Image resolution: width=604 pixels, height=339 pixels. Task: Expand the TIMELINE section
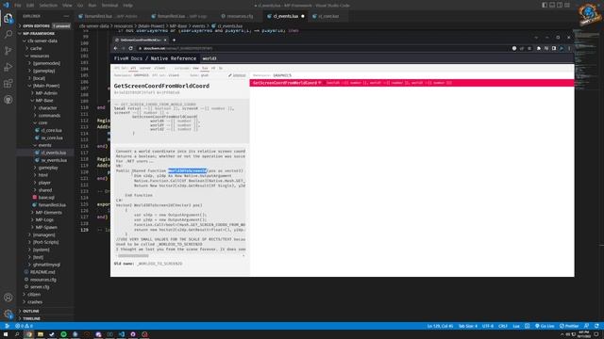(x=44, y=318)
